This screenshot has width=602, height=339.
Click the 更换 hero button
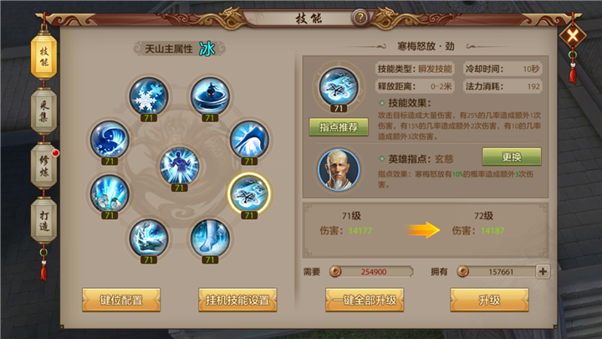point(512,157)
